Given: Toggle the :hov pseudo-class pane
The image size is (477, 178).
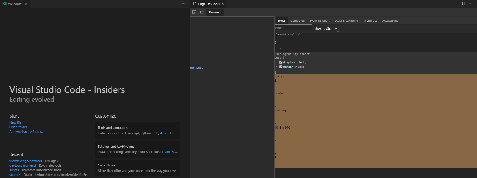Looking at the screenshot, I should coord(318,28).
